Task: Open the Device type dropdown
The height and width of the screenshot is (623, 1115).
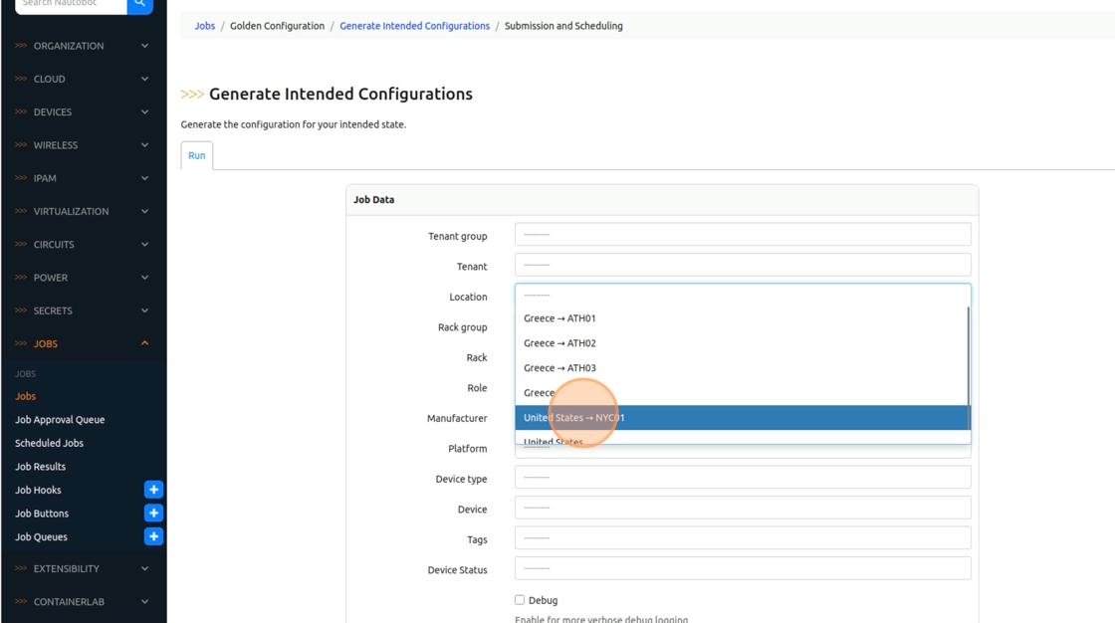Action: click(742, 478)
